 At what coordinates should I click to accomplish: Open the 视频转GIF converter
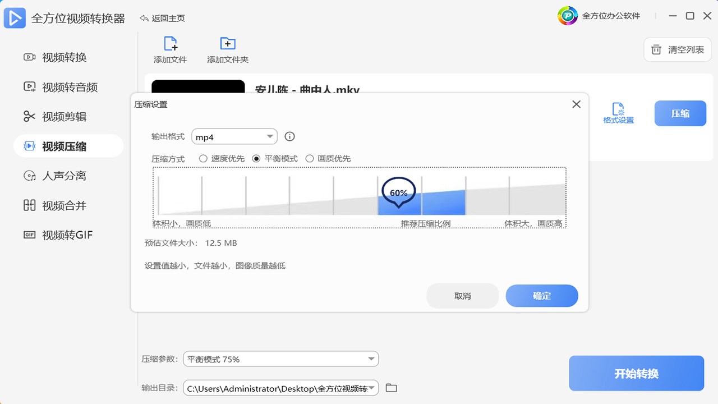coord(30,235)
